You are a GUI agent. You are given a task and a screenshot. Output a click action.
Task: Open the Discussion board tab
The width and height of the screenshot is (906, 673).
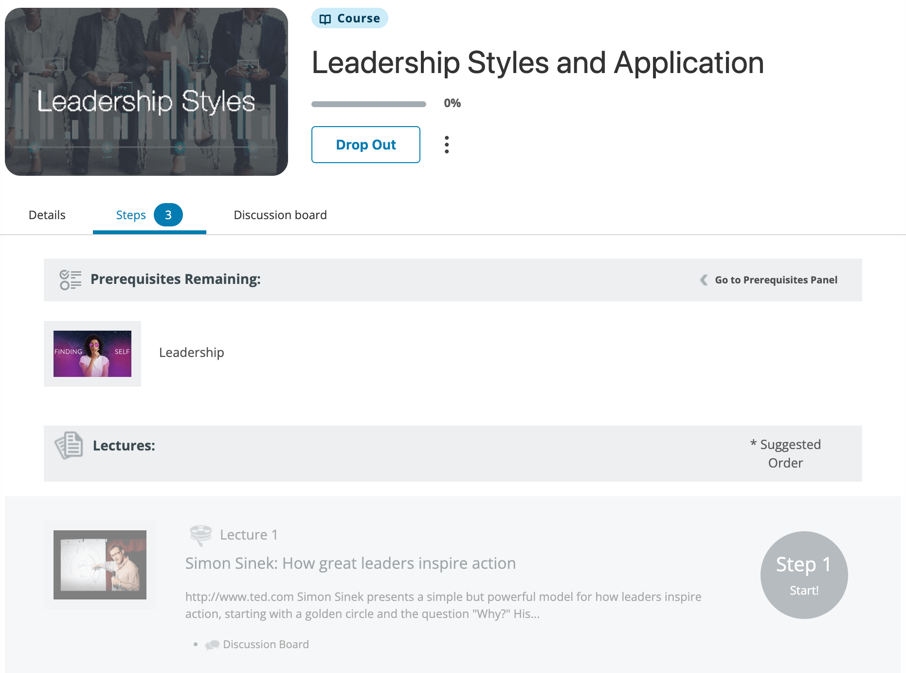tap(280, 215)
